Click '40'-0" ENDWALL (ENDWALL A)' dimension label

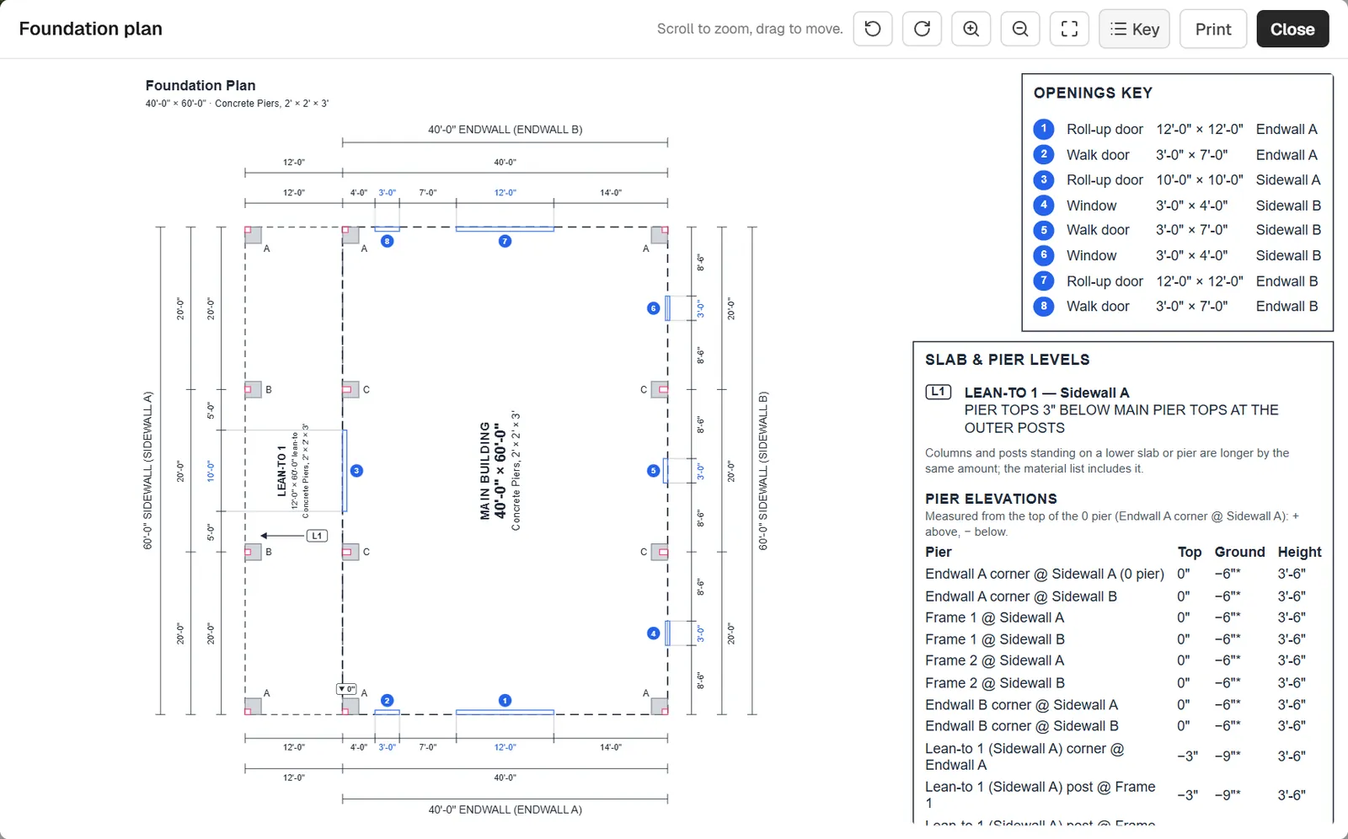click(505, 810)
